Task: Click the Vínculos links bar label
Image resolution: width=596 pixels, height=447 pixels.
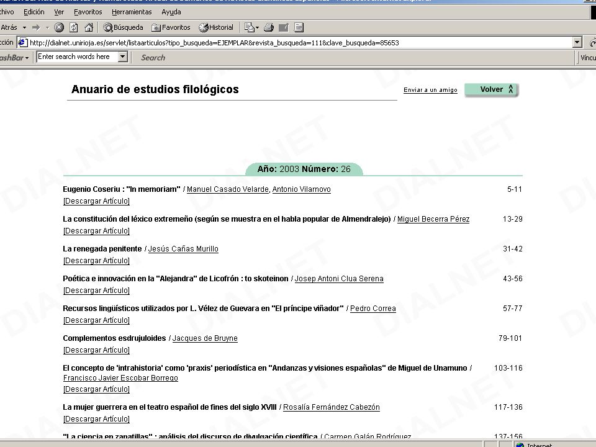Action: pyautogui.click(x=588, y=58)
